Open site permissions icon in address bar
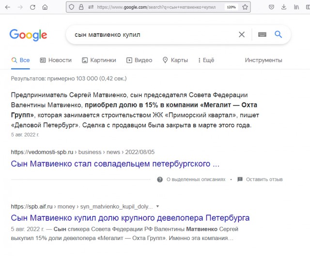 coord(91,7)
